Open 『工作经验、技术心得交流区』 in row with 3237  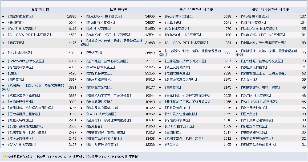tap(185, 61)
